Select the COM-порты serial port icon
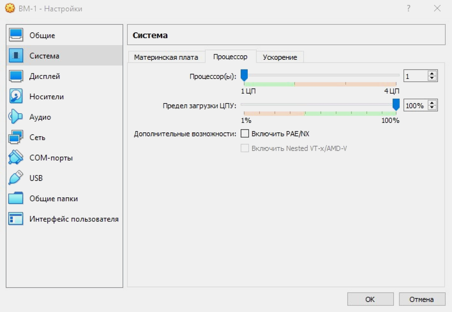This screenshot has width=452, height=312. (x=16, y=158)
